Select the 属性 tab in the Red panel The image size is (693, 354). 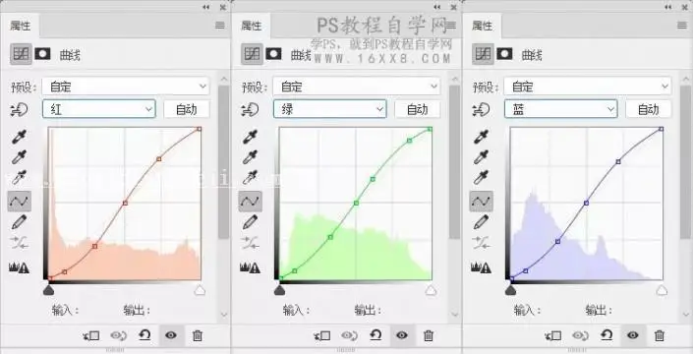pos(20,26)
